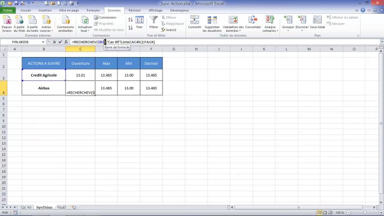Viewport: 384px width, 216px height.
Task: Expand the formula bar
Action: tap(382, 42)
